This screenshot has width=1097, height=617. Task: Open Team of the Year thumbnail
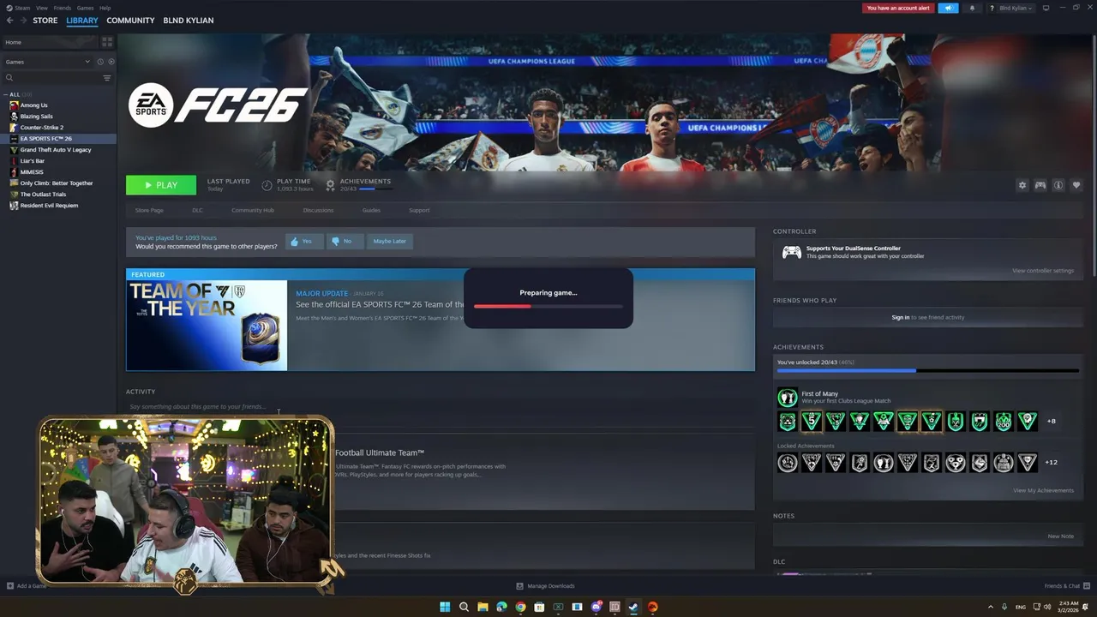click(207, 326)
